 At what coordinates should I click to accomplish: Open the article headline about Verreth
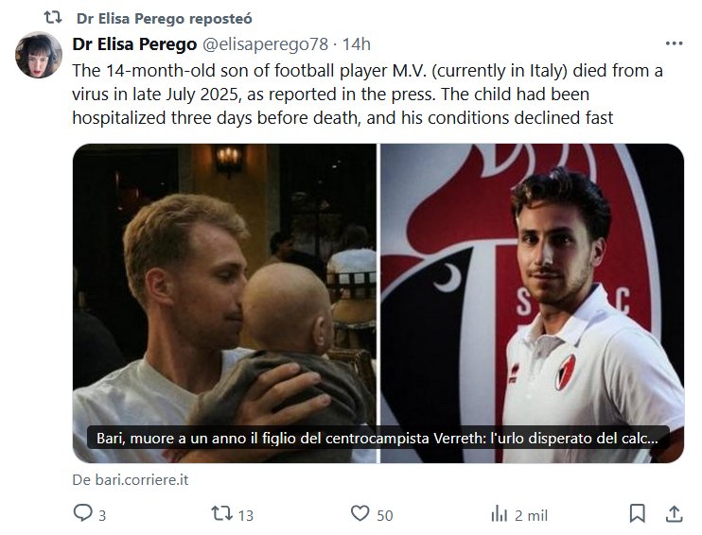[x=378, y=440]
